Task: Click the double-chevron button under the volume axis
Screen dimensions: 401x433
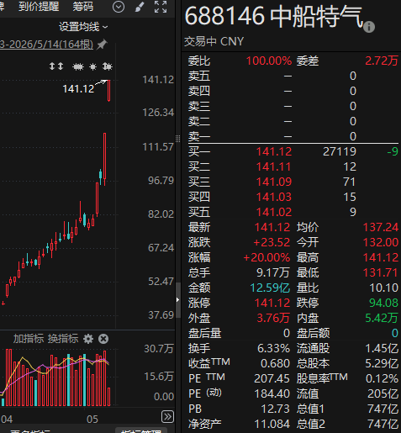Action: pos(167,417)
